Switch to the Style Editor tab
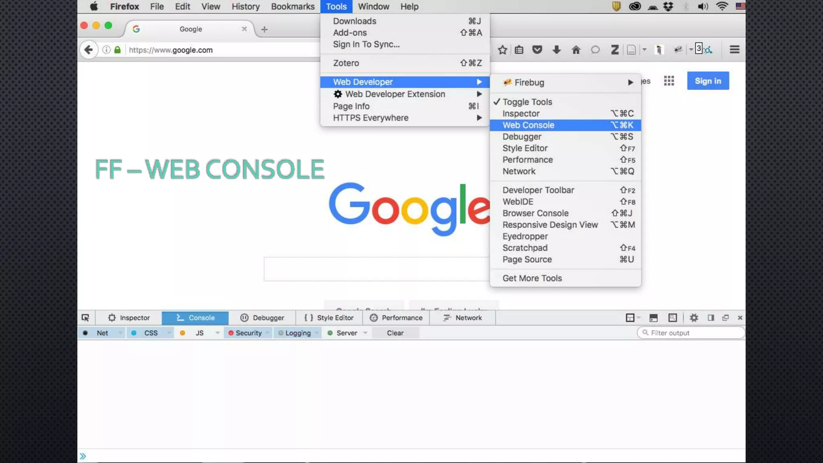 tap(329, 318)
